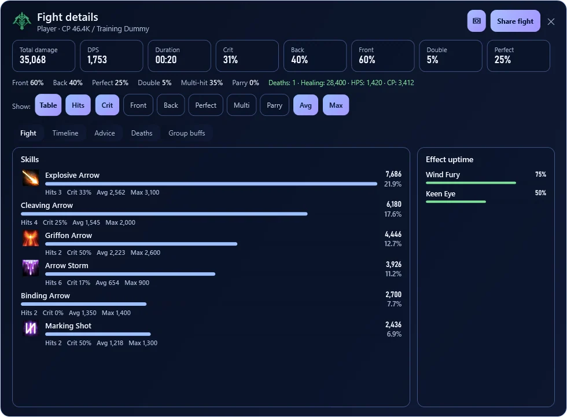Enable the Multi show filter

(x=242, y=105)
